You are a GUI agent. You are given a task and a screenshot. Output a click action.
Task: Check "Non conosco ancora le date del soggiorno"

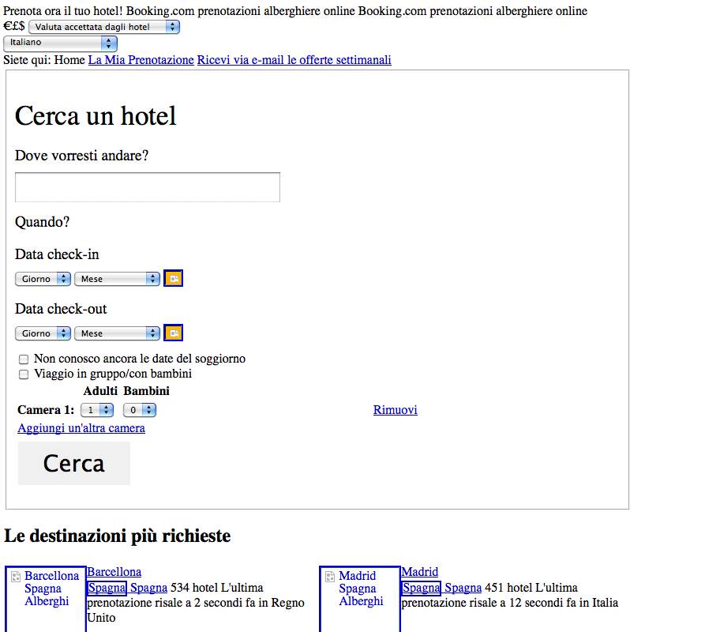pyautogui.click(x=24, y=359)
